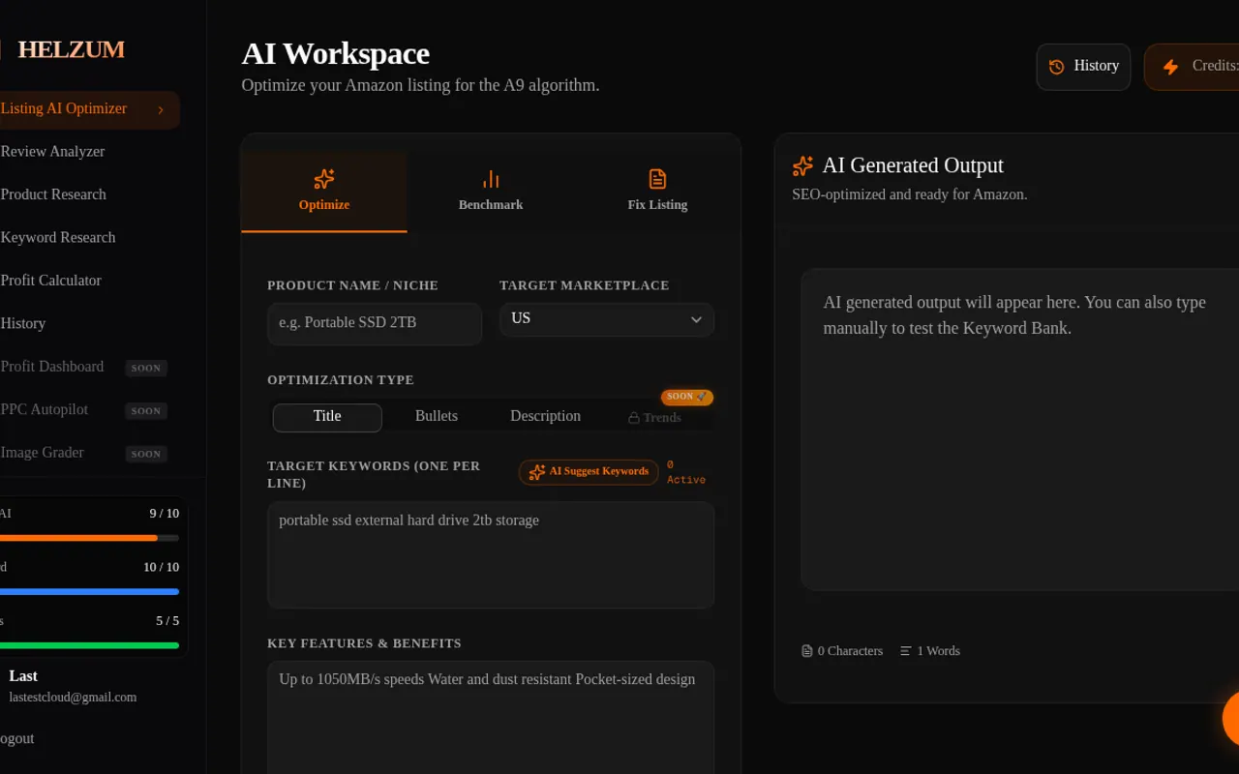Screen dimensions: 1239x774
Task: Click the chevron on Listing AI Optimizer
Action: 161,110
